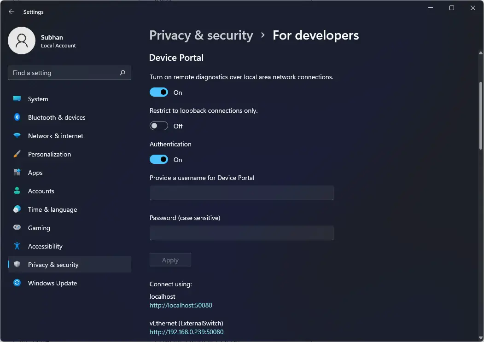Open Accessibility settings section

45,246
